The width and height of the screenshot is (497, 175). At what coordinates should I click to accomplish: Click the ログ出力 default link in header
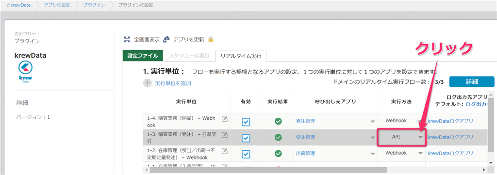[477, 104]
